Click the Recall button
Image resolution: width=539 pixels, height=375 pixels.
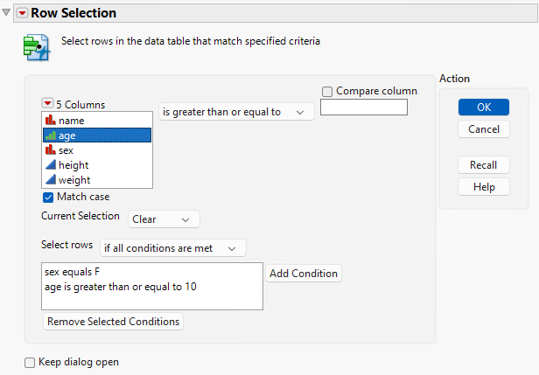click(x=484, y=165)
